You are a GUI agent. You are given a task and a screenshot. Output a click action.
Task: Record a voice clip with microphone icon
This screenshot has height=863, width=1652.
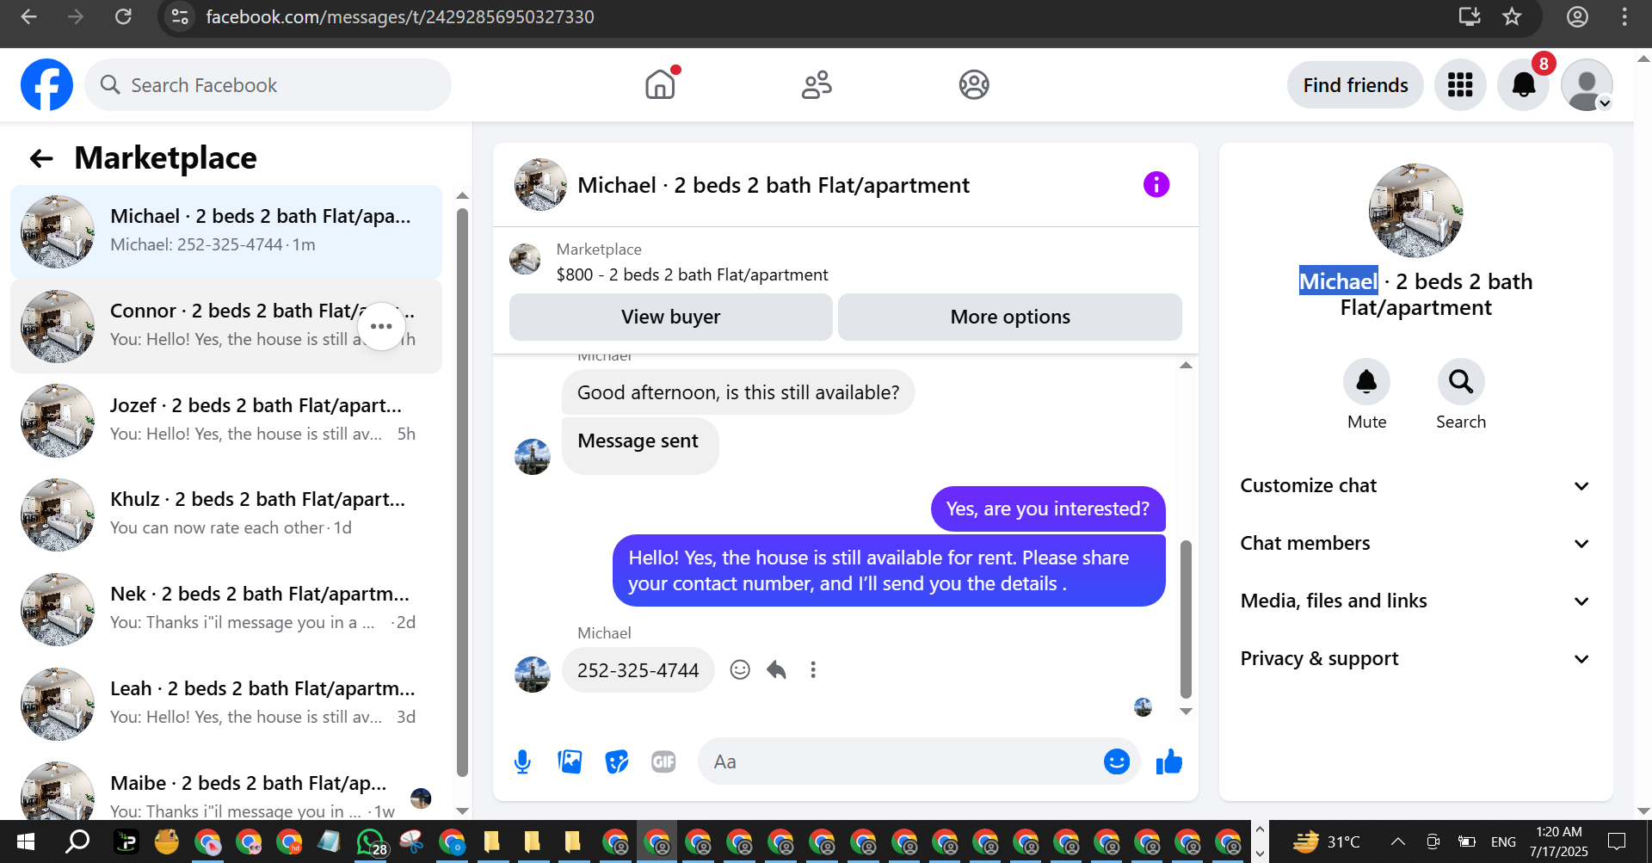(522, 761)
